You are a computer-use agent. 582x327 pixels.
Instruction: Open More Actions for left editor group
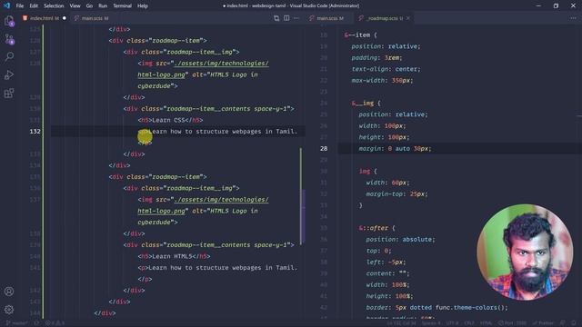296,18
